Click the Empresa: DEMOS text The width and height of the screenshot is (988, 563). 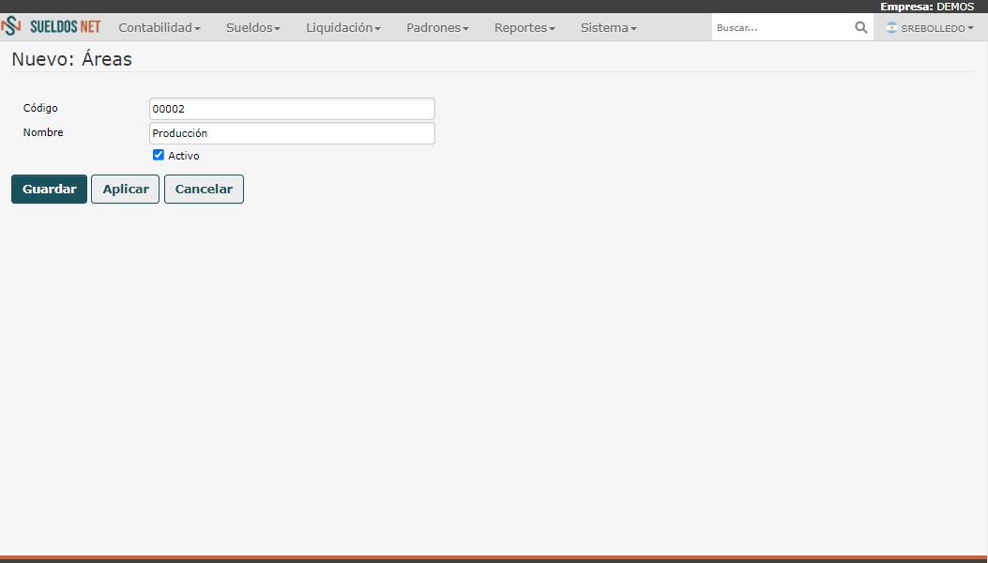coord(927,7)
